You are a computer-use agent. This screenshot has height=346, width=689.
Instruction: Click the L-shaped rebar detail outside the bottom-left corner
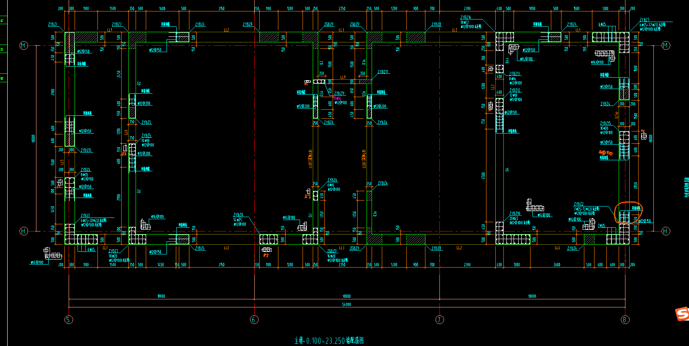point(53,254)
